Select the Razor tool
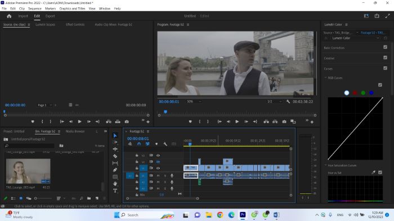This screenshot has width=394, height=221. 115,156
